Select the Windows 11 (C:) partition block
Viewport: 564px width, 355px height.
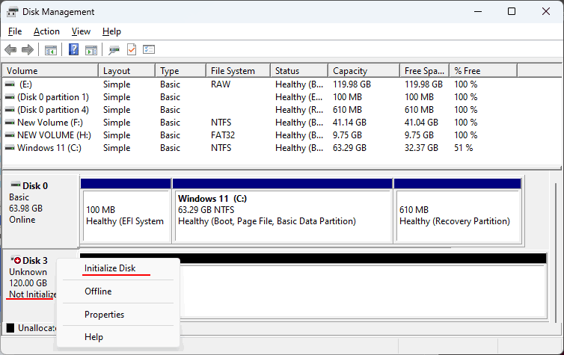click(282, 211)
